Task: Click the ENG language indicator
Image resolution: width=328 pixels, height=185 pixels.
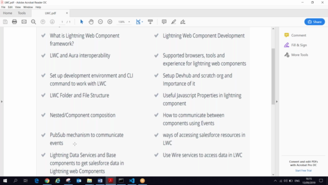Action: tap(297, 181)
